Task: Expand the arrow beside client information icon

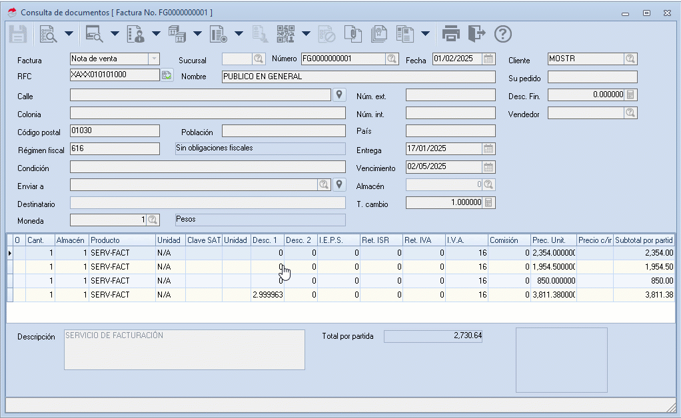Action: pyautogui.click(x=157, y=34)
